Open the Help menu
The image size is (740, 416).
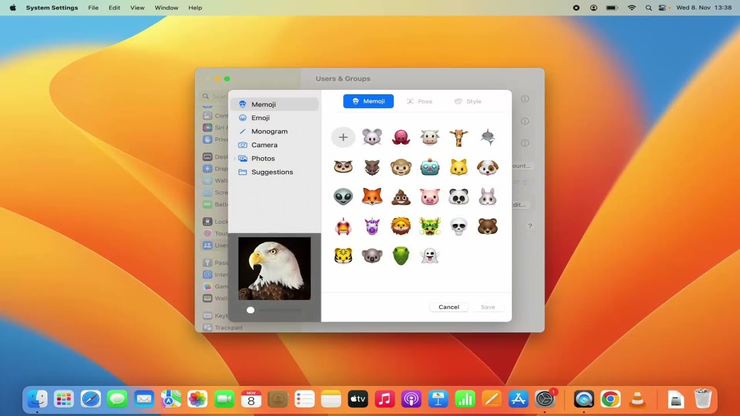point(195,8)
